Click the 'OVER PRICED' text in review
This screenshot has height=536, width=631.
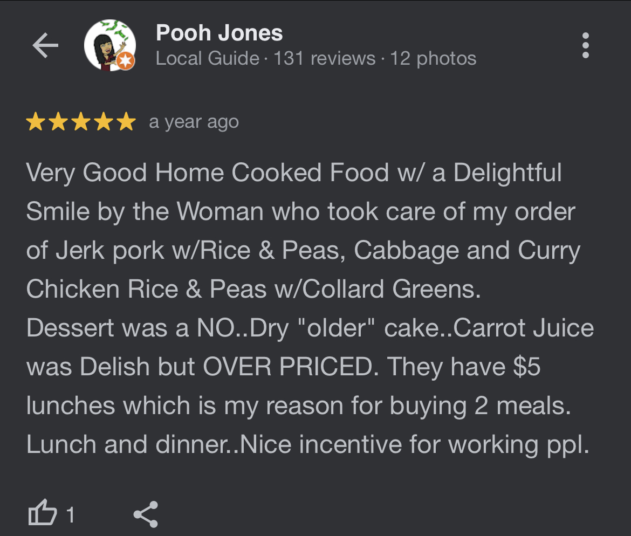tap(287, 367)
